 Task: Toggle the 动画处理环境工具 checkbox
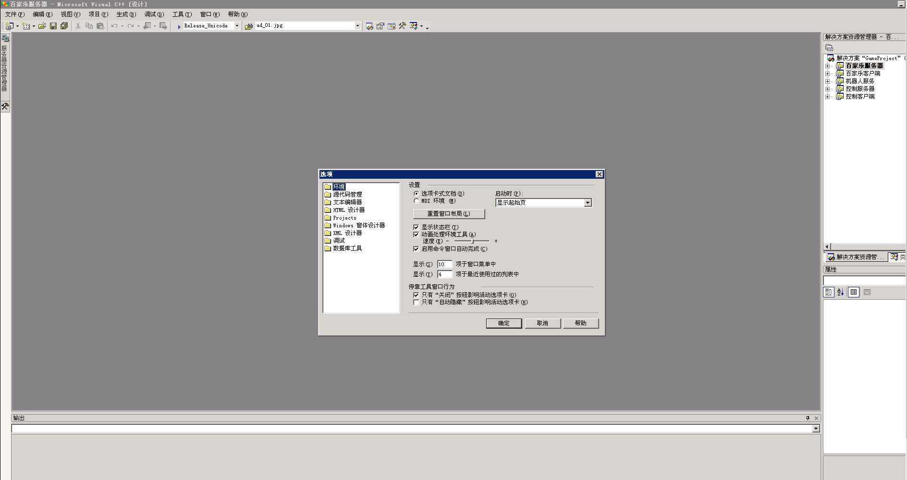coord(416,234)
